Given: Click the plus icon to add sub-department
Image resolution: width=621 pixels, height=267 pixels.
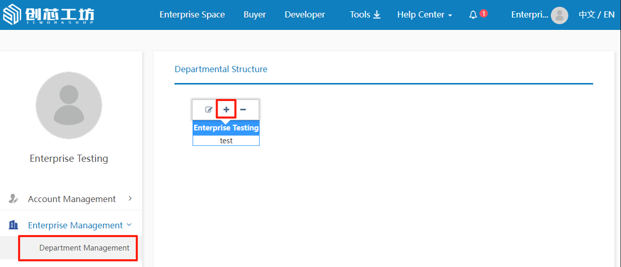Looking at the screenshot, I should [x=226, y=109].
